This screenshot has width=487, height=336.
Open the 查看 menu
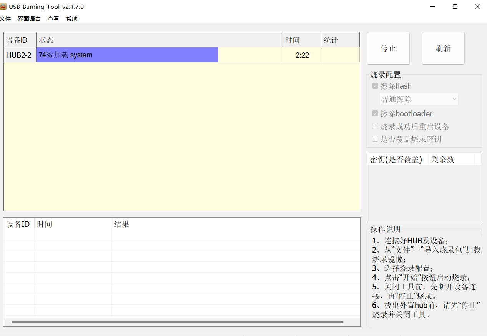53,18
